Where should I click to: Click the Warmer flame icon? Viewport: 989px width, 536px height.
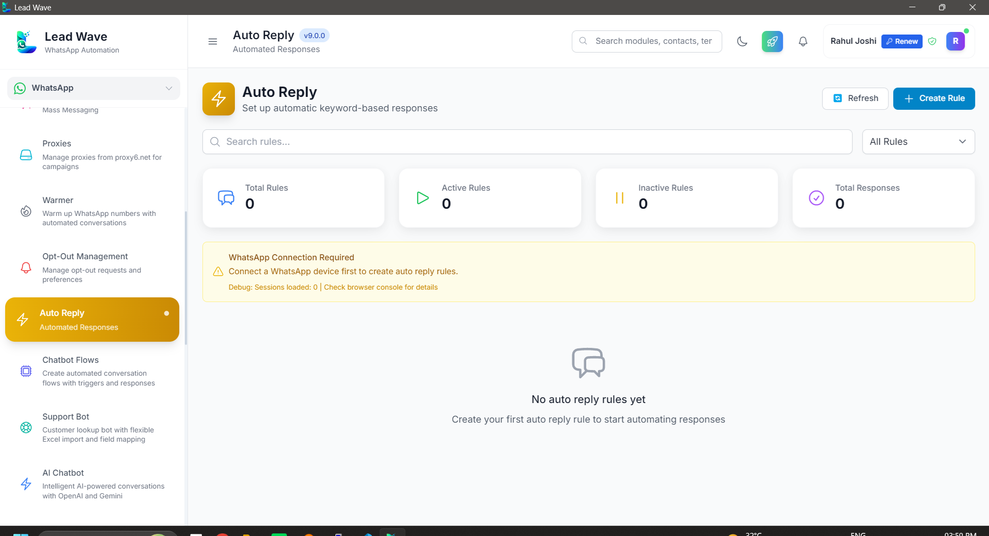(x=26, y=211)
